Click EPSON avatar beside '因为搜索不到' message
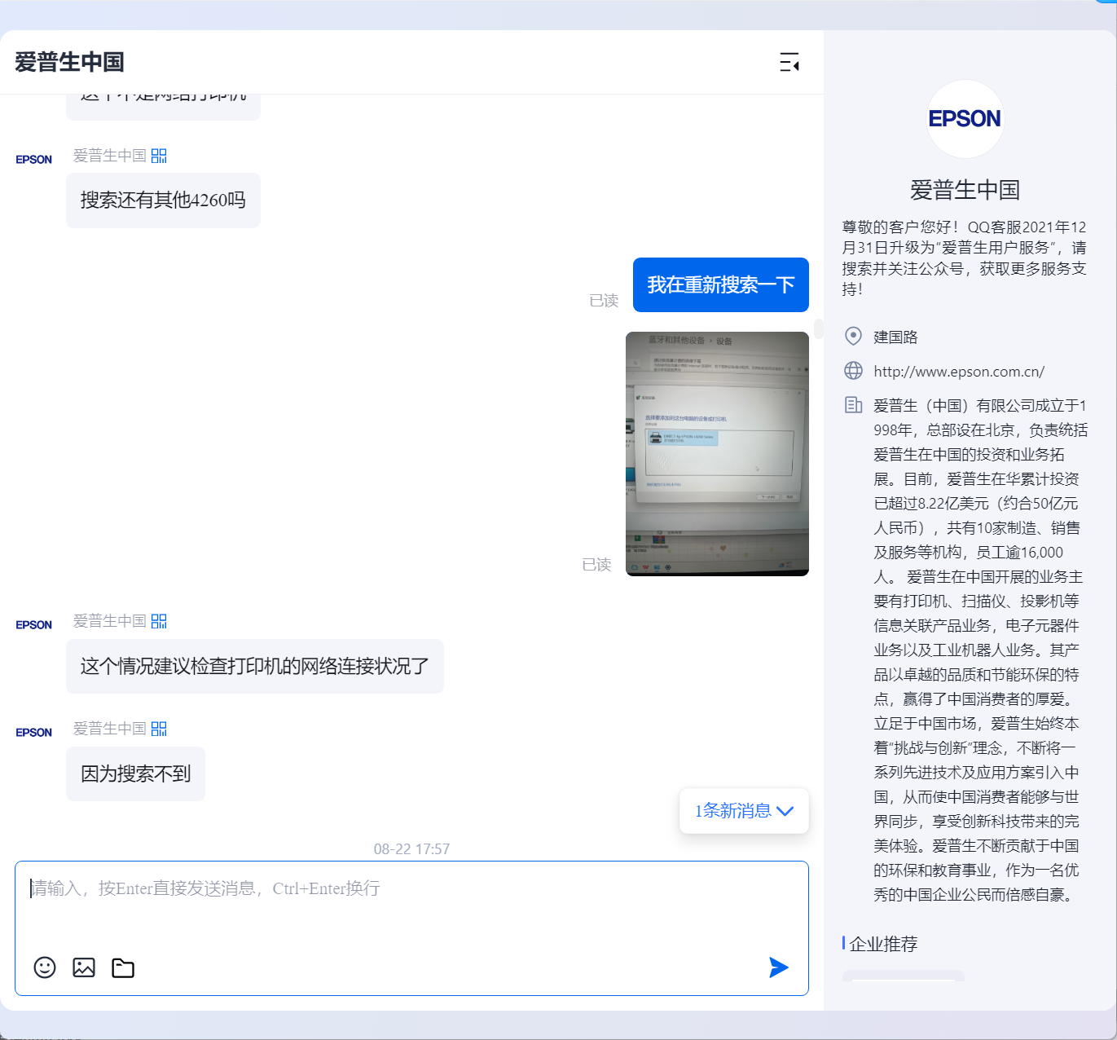The height and width of the screenshot is (1040, 1117). [34, 733]
